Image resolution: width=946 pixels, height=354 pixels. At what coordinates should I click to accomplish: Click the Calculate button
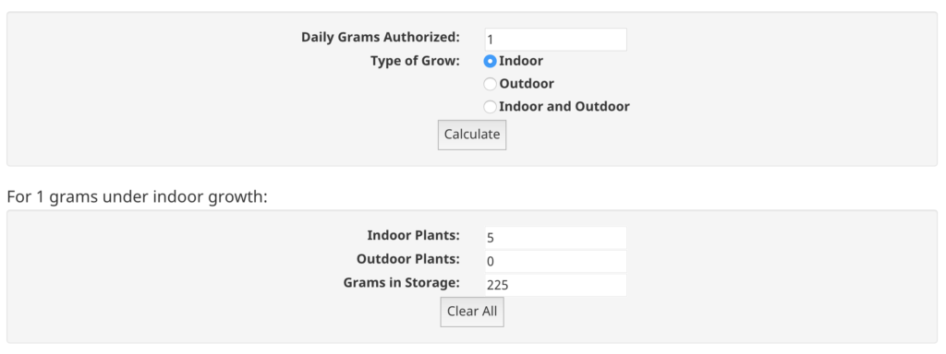472,135
